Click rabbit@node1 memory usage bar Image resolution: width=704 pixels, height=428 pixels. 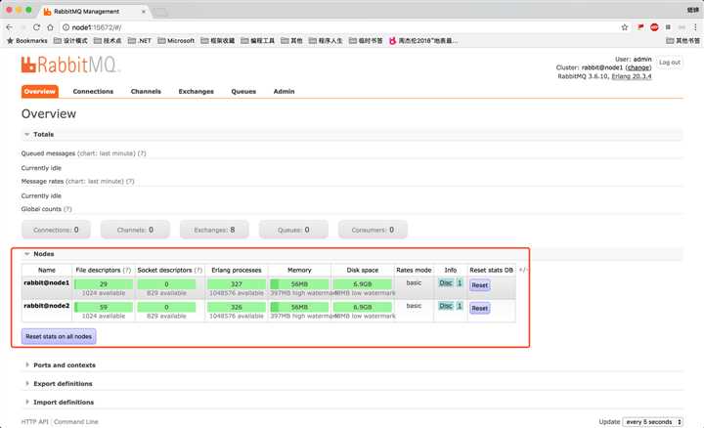coord(299,284)
